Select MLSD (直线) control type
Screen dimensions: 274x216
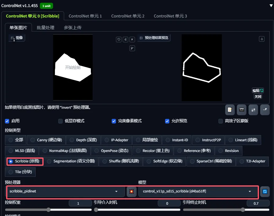click(x=22, y=151)
